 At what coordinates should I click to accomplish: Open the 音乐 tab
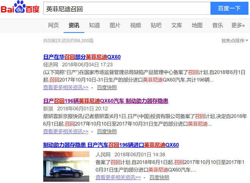click(x=217, y=25)
